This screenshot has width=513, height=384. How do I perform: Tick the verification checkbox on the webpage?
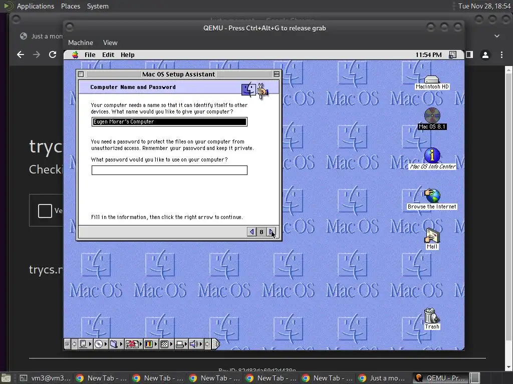pyautogui.click(x=45, y=210)
